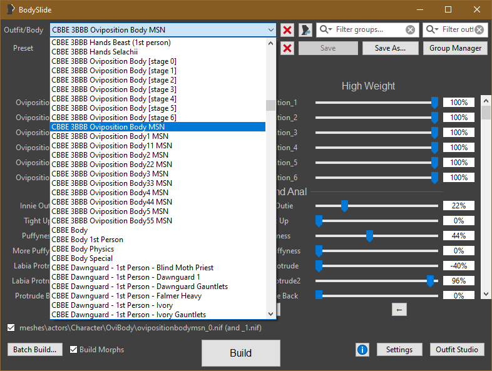Select CBBE Dawnguard Blind Moth Priest entry
This screenshot has width=492, height=371.
point(158,268)
